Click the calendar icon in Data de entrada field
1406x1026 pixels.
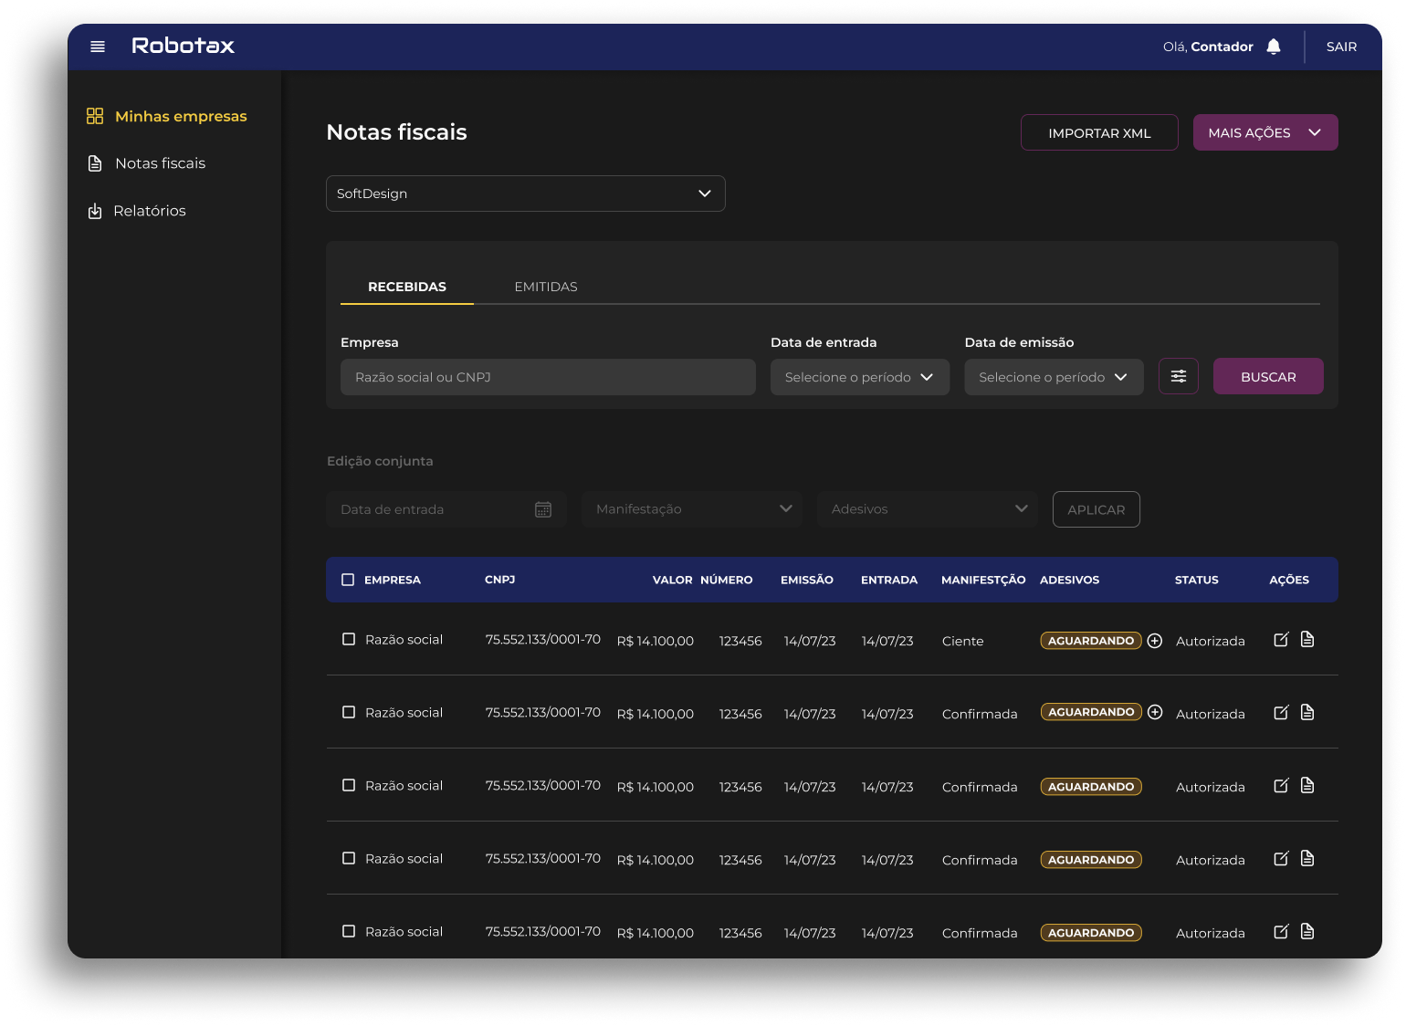[x=543, y=509]
